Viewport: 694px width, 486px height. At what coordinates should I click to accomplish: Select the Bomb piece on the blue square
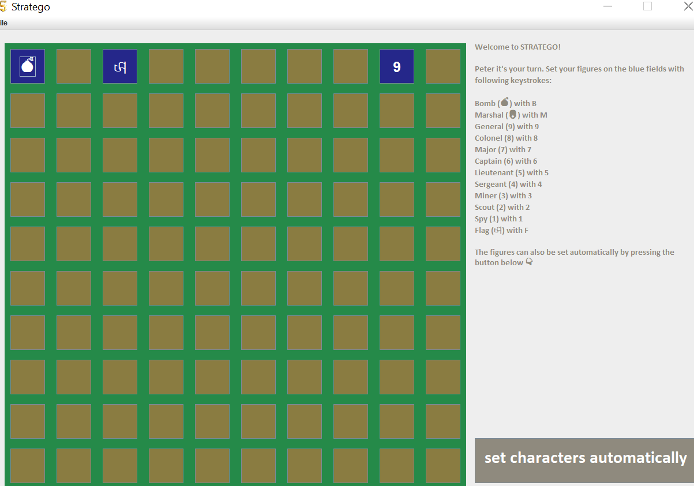28,66
